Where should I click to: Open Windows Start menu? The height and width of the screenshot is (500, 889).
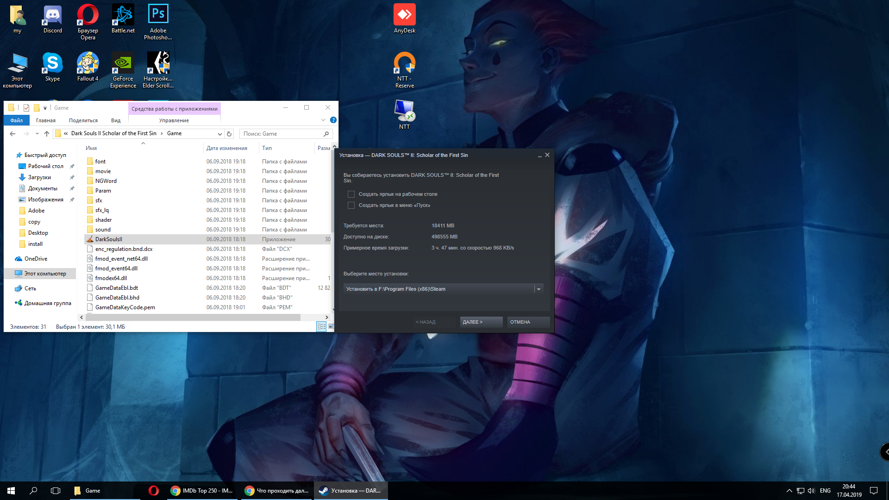(x=11, y=491)
